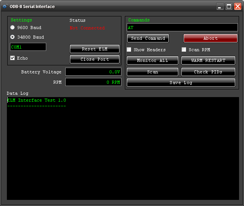Click the 'Status' label
The width and height of the screenshot is (244, 206).
(78, 20)
